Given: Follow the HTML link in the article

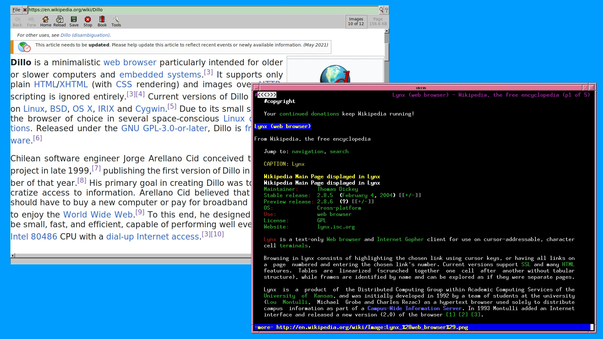Looking at the screenshot, I should pos(45,84).
